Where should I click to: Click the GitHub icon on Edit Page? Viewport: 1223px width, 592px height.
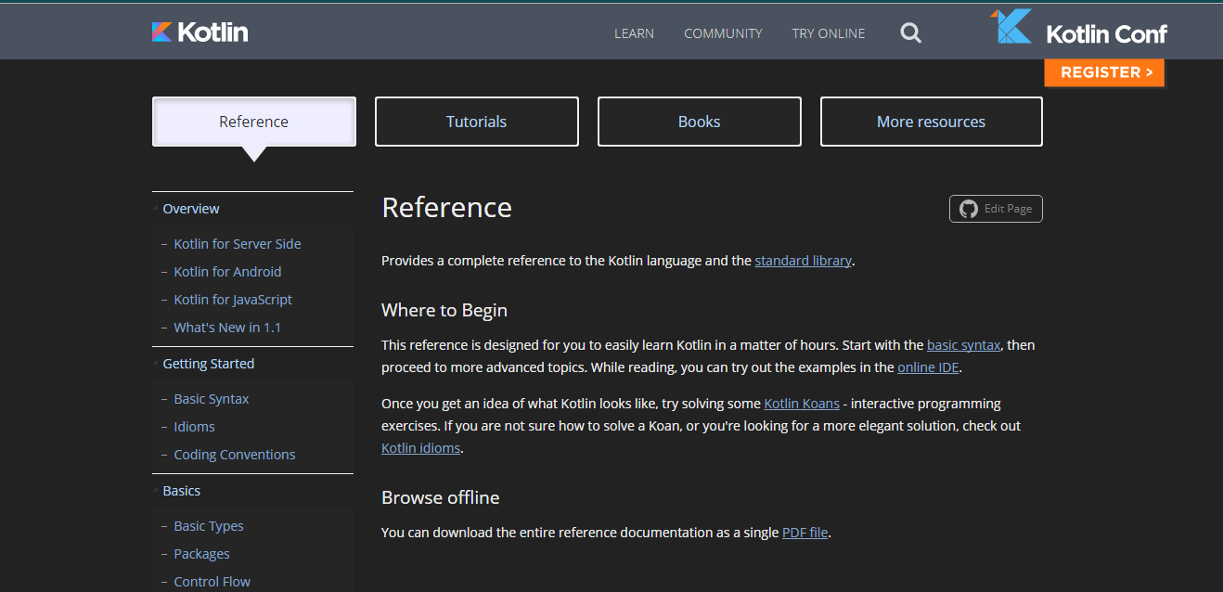969,209
